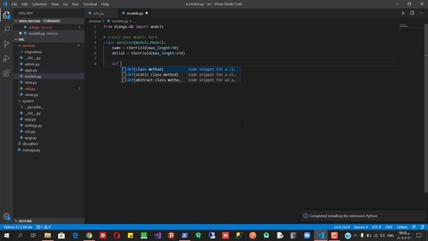This screenshot has width=428, height=241.
Task: Split the editor to the right
Action: [412, 13]
